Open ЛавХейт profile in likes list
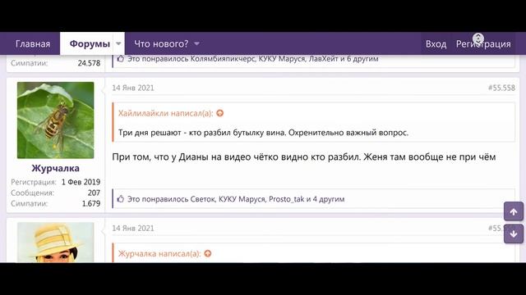The height and width of the screenshot is (295, 526). (323, 59)
